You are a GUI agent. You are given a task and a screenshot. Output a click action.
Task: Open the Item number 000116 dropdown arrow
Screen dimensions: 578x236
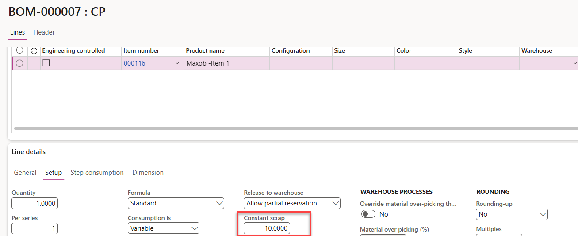pyautogui.click(x=177, y=63)
